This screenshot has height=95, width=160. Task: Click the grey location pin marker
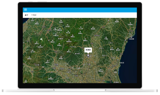[x=88, y=56]
